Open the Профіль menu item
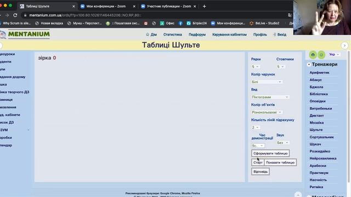Viewport: 351px width, 197px height. [260, 34]
